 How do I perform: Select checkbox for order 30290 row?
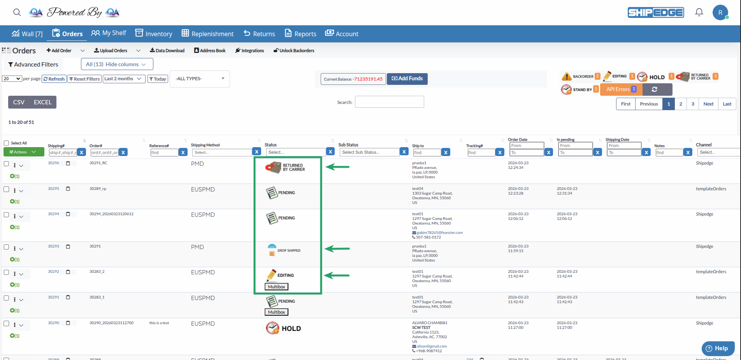coord(6,323)
